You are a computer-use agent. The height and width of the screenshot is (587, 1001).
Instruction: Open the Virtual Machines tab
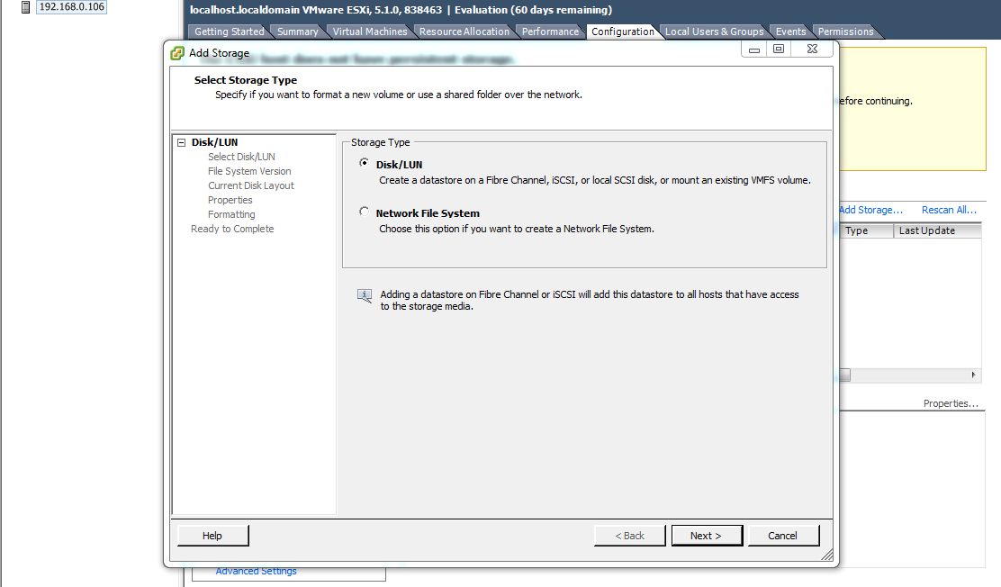point(370,32)
